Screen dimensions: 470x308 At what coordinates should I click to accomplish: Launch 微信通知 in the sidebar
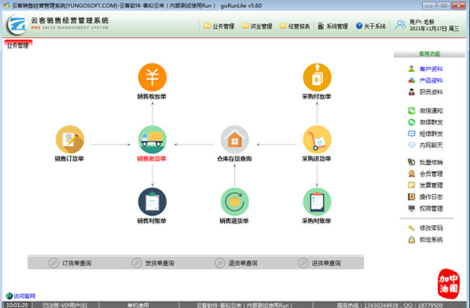pos(425,111)
